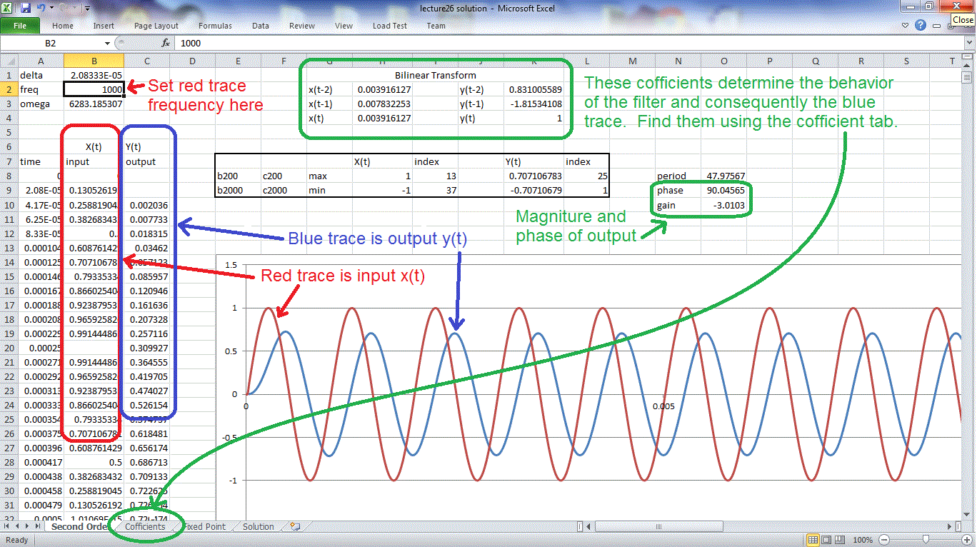This screenshot has width=977, height=547.
Task: Open the Formulas ribbon tab
Action: (215, 26)
